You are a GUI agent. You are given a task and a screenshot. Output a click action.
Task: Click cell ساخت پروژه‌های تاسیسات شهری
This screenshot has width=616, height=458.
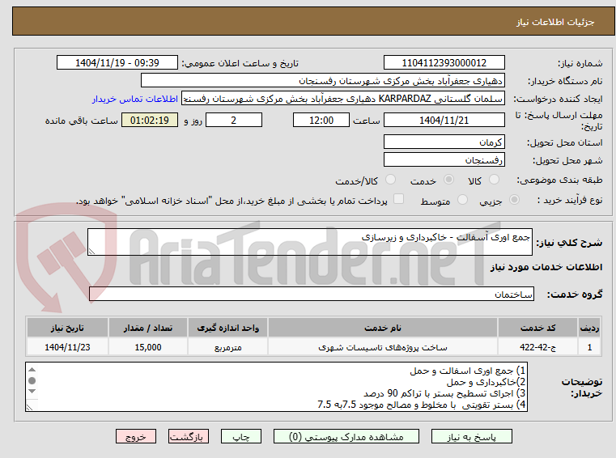tap(383, 347)
